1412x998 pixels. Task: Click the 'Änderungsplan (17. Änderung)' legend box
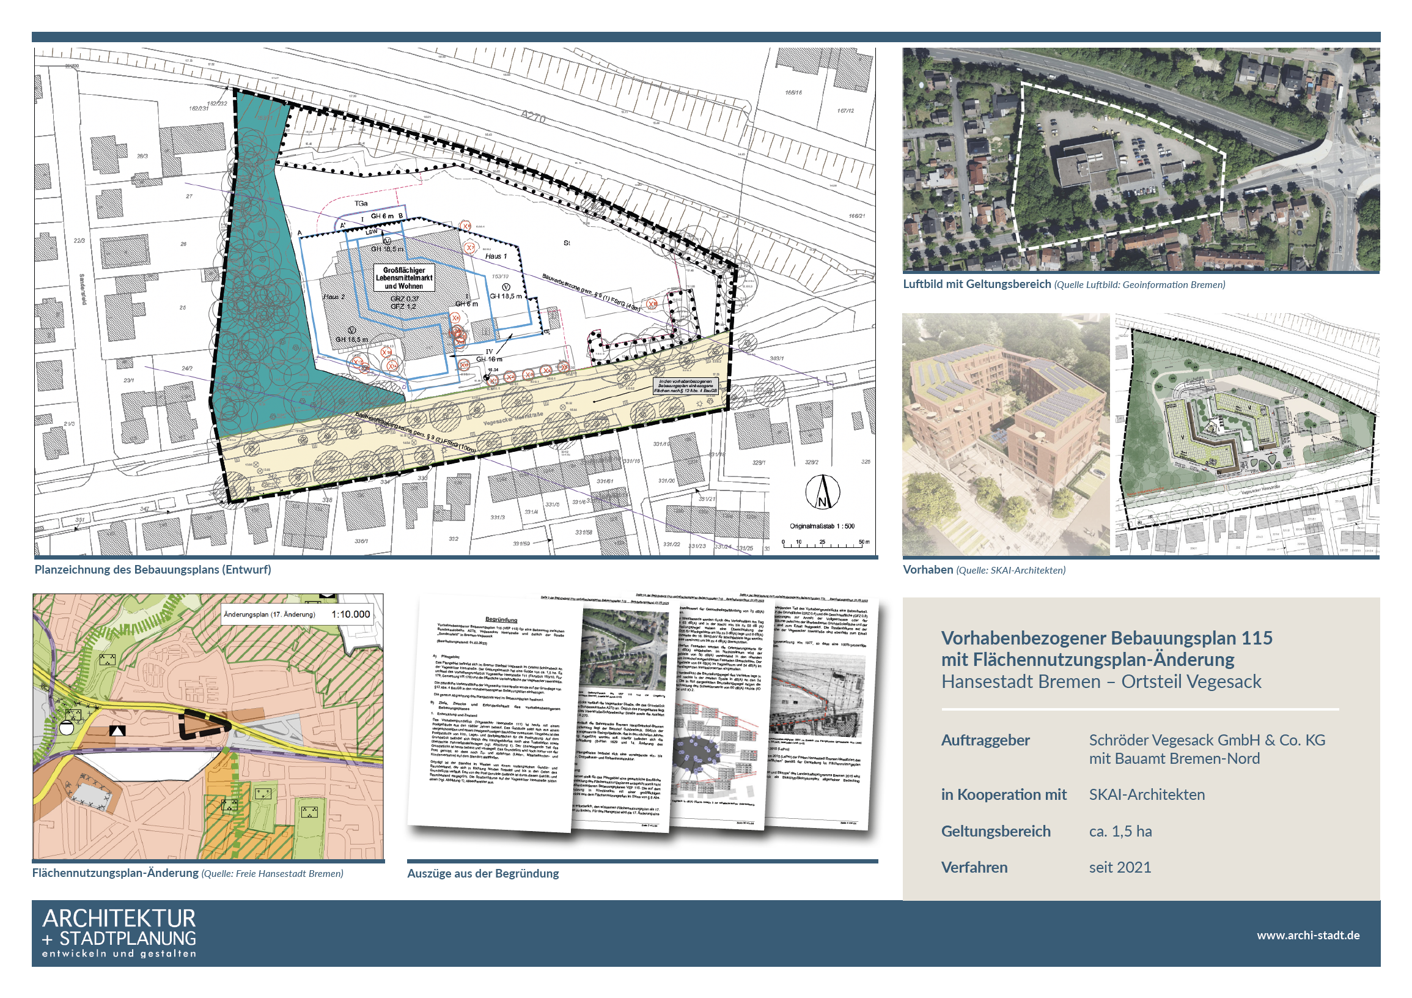pos(297,615)
